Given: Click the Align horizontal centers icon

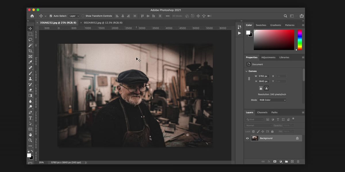Looking at the screenshot, I should (x=123, y=16).
